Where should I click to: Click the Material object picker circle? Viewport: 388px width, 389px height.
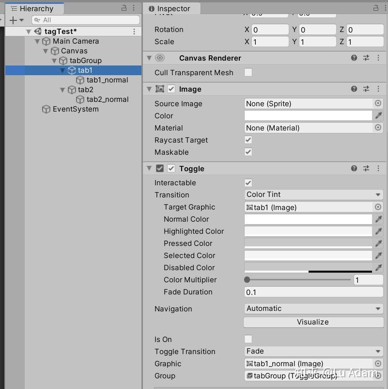(378, 128)
